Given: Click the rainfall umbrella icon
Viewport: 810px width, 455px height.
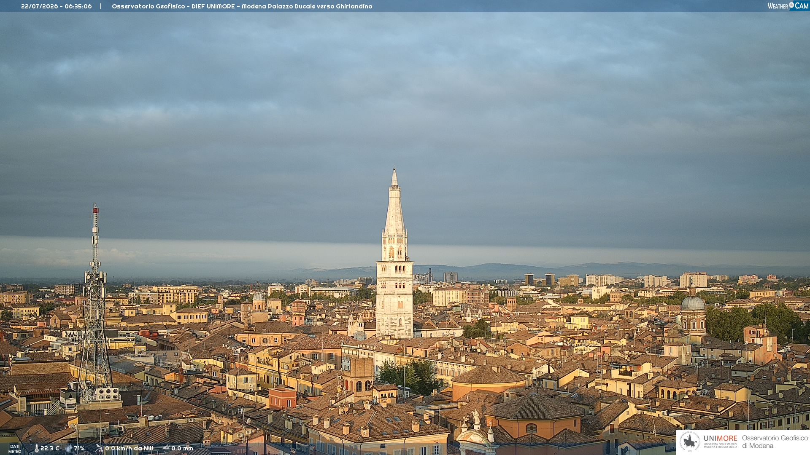Looking at the screenshot, I should (166, 449).
